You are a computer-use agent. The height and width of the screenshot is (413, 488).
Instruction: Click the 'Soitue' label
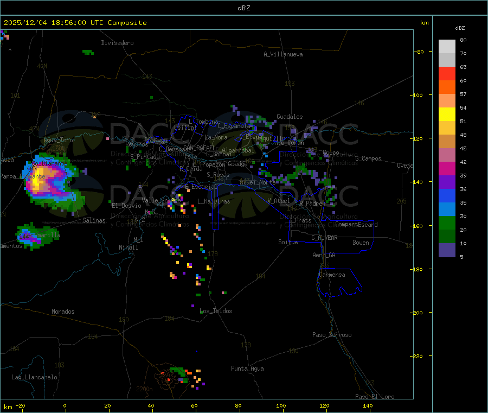(x=288, y=242)
